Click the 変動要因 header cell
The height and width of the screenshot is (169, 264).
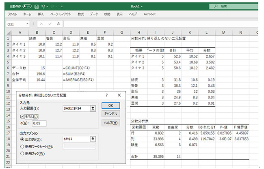[x=139, y=127]
